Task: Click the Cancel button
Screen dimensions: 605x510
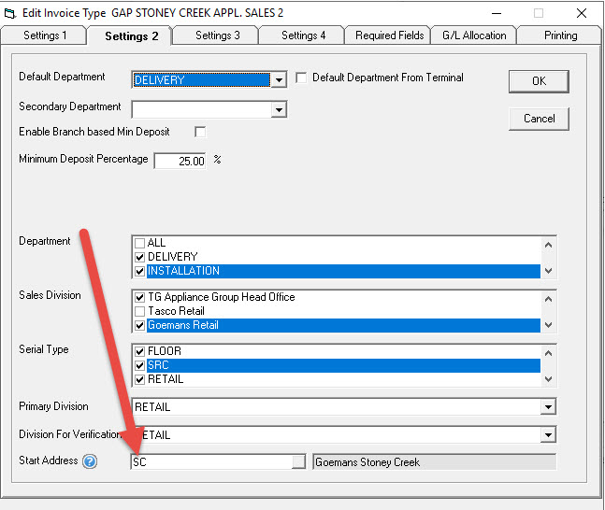Action: pyautogui.click(x=539, y=119)
